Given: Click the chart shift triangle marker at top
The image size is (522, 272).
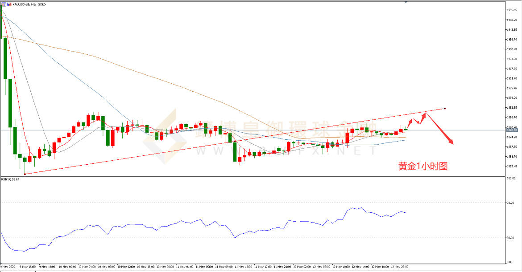Looking at the screenshot, I should pos(406,2).
